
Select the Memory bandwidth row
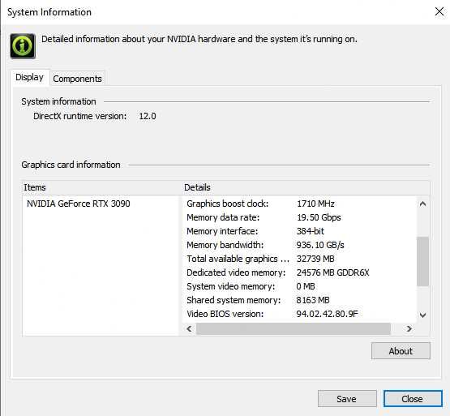pos(300,245)
